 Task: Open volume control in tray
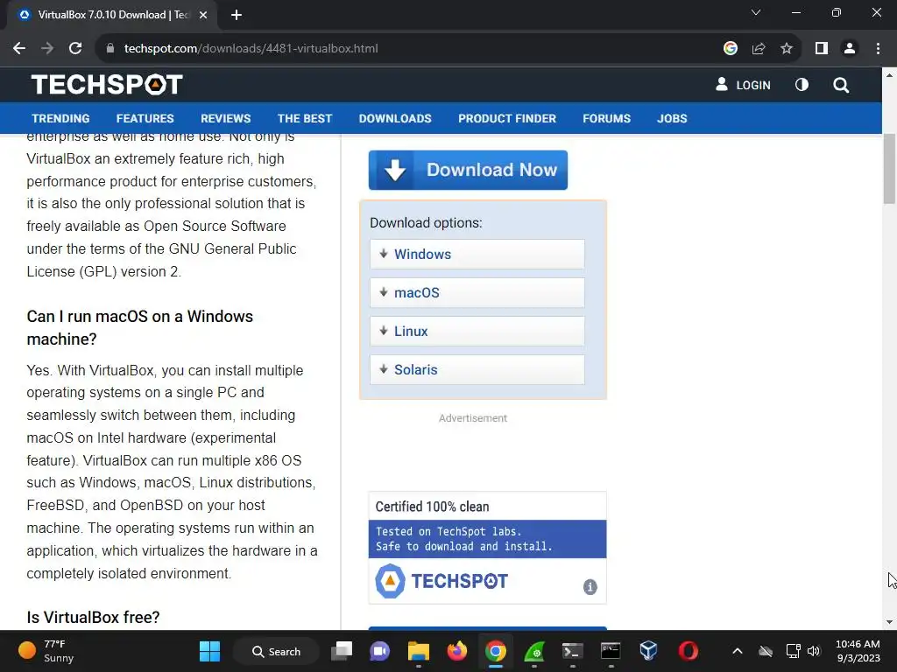click(814, 651)
